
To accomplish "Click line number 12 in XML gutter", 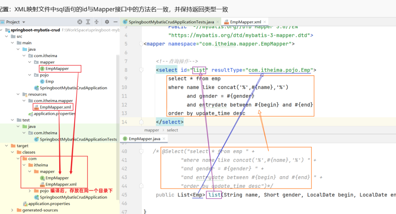I will [124, 105].
